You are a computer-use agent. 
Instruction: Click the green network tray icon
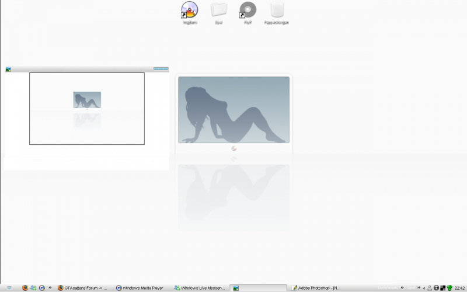point(449,288)
